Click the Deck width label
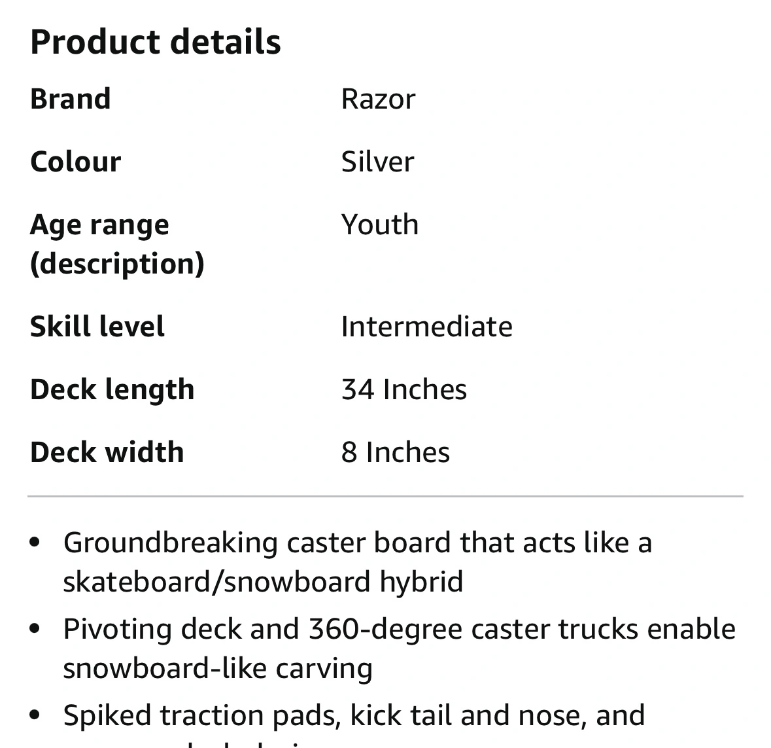771x748 pixels. click(x=107, y=452)
